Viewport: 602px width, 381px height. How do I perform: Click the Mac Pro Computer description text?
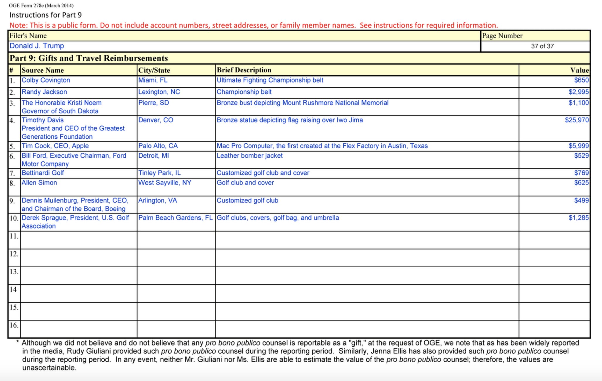click(322, 146)
